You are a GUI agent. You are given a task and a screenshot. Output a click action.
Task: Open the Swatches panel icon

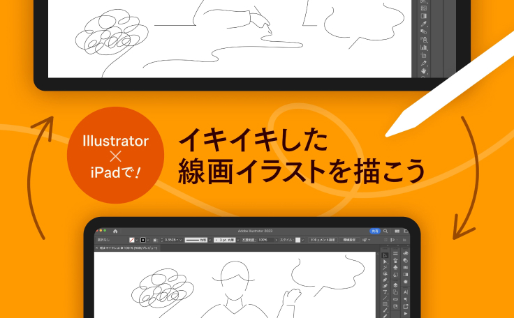tap(406, 268)
